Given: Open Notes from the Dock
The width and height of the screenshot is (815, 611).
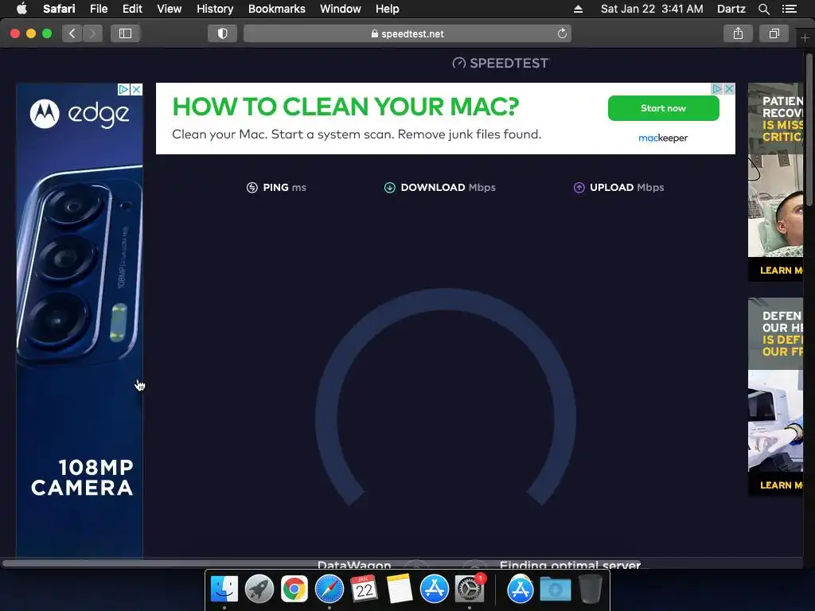Looking at the screenshot, I should pyautogui.click(x=399, y=590).
